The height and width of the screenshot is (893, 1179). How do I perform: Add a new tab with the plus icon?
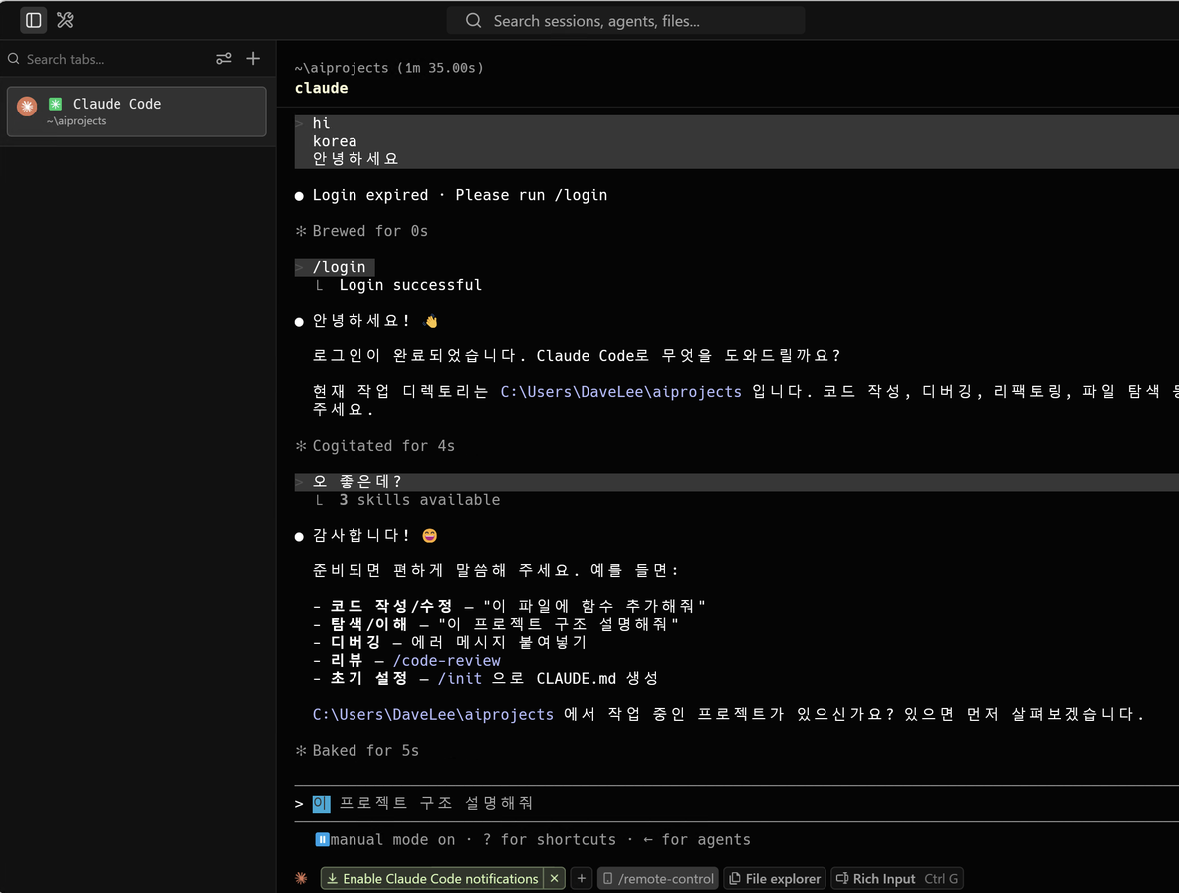tap(253, 59)
